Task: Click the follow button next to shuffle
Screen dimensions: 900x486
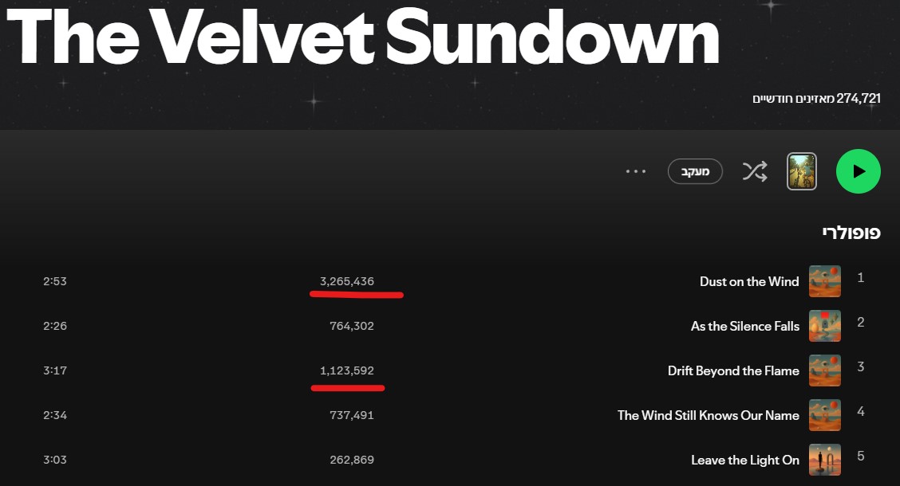Action: click(x=695, y=171)
